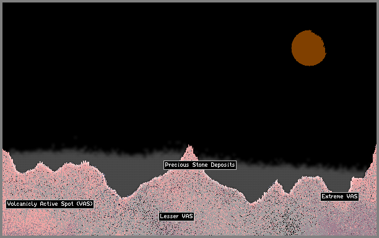Select the small pointed peak left of right plateau
This screenshot has width=379, height=238.
coord(276,186)
